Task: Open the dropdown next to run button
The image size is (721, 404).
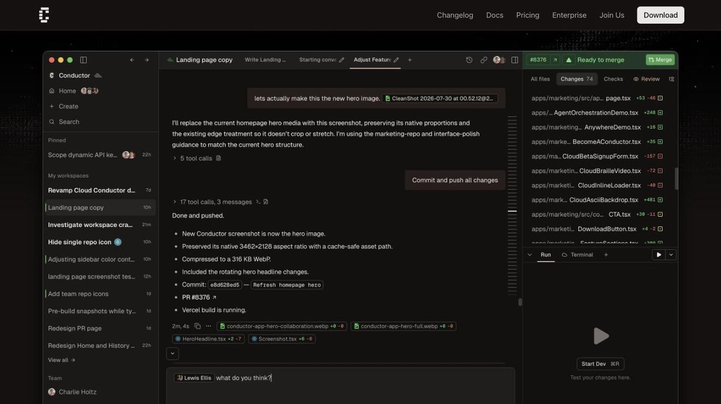Action: point(671,255)
